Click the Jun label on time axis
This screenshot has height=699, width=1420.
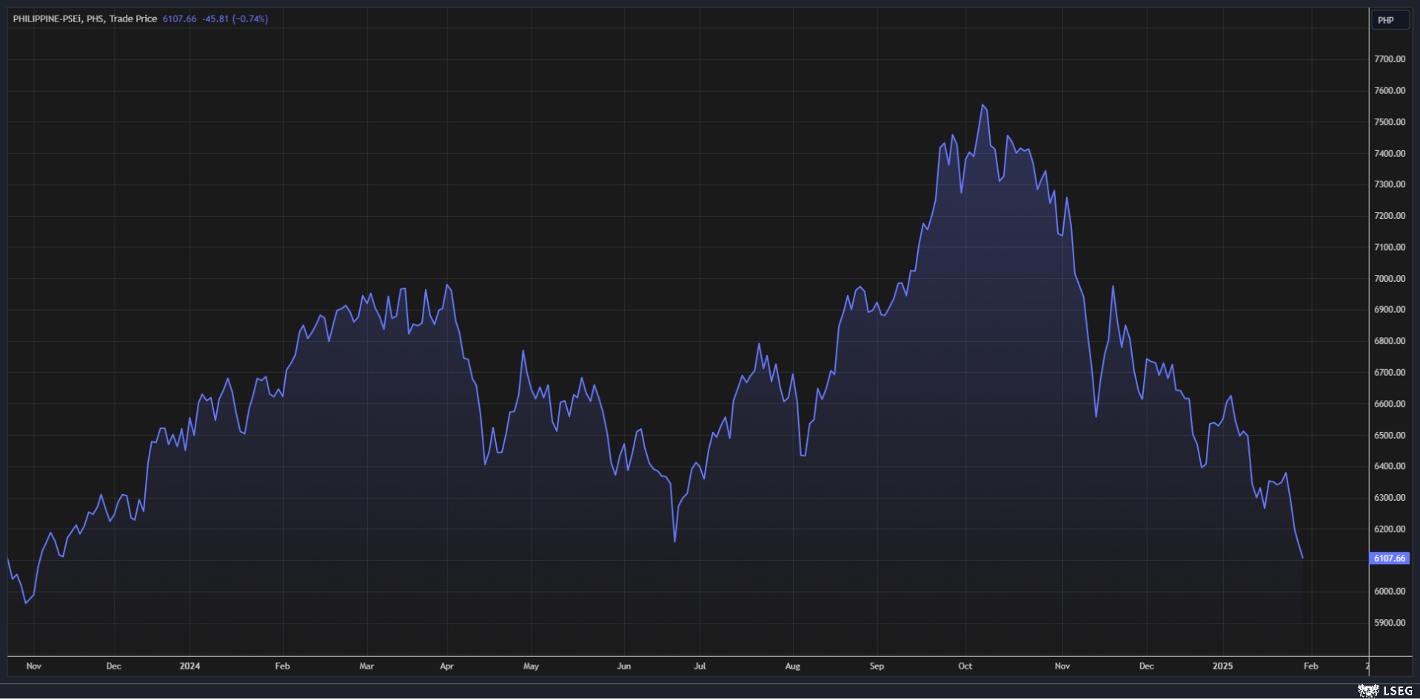(x=624, y=666)
